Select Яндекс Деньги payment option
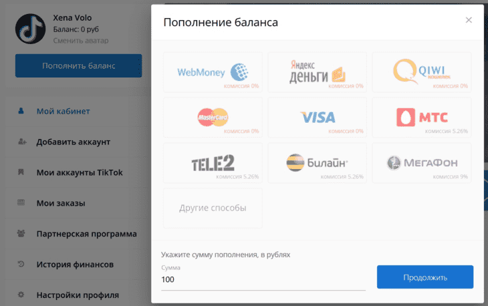 [317, 72]
